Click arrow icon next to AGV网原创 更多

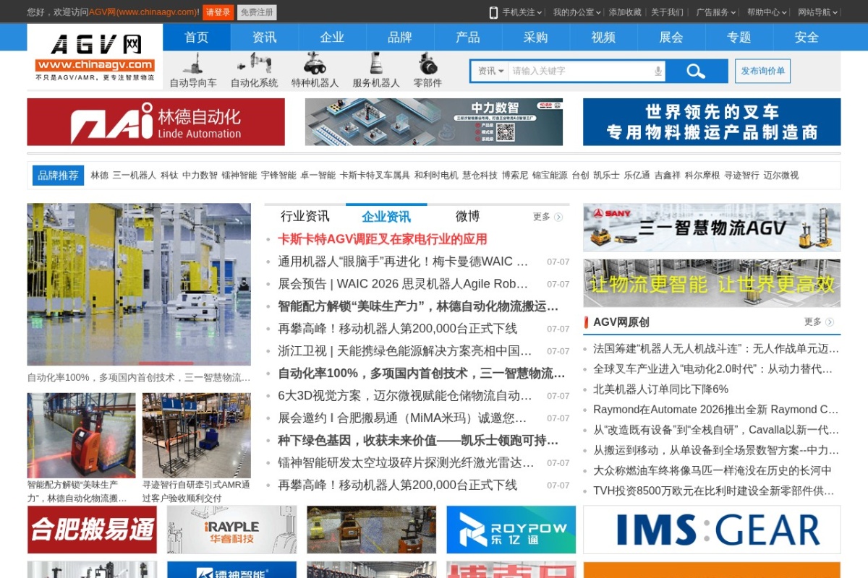tap(830, 322)
